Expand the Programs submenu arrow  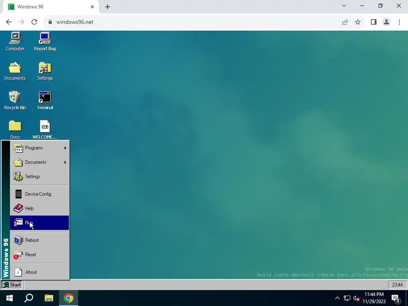65,148
